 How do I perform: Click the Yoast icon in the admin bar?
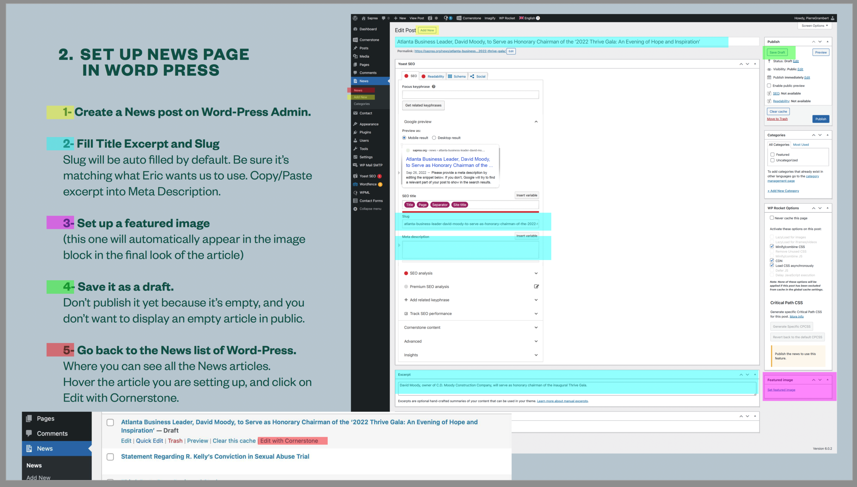430,18
